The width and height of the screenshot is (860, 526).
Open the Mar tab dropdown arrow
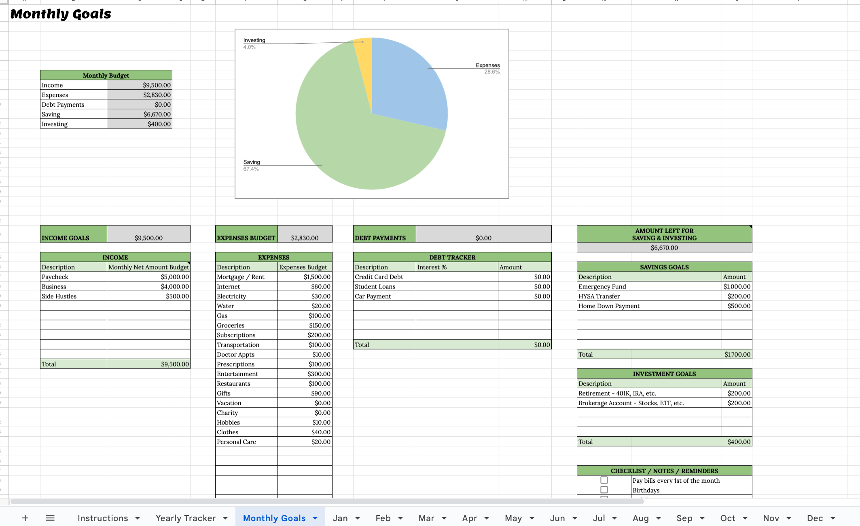pyautogui.click(x=444, y=518)
